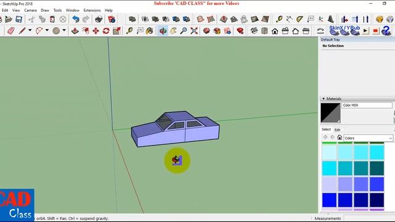Click the current material preview thumbnail

point(331,113)
